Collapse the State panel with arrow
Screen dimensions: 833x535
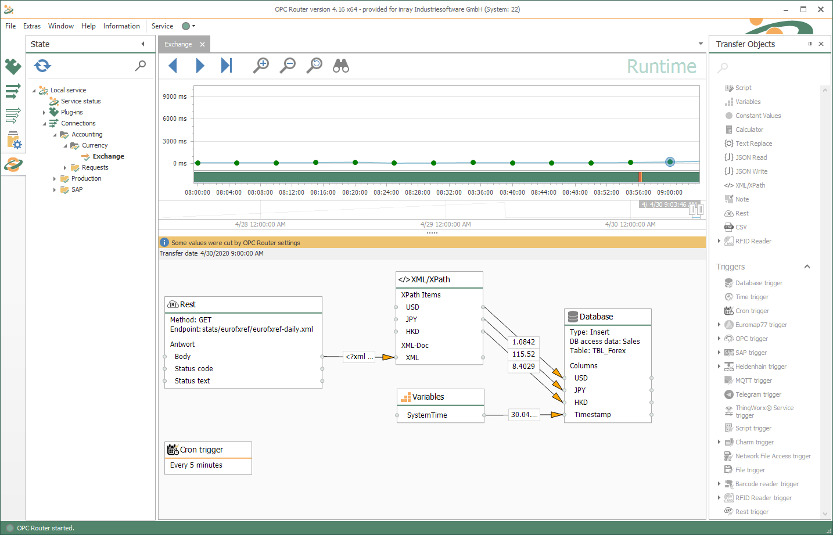click(x=143, y=44)
